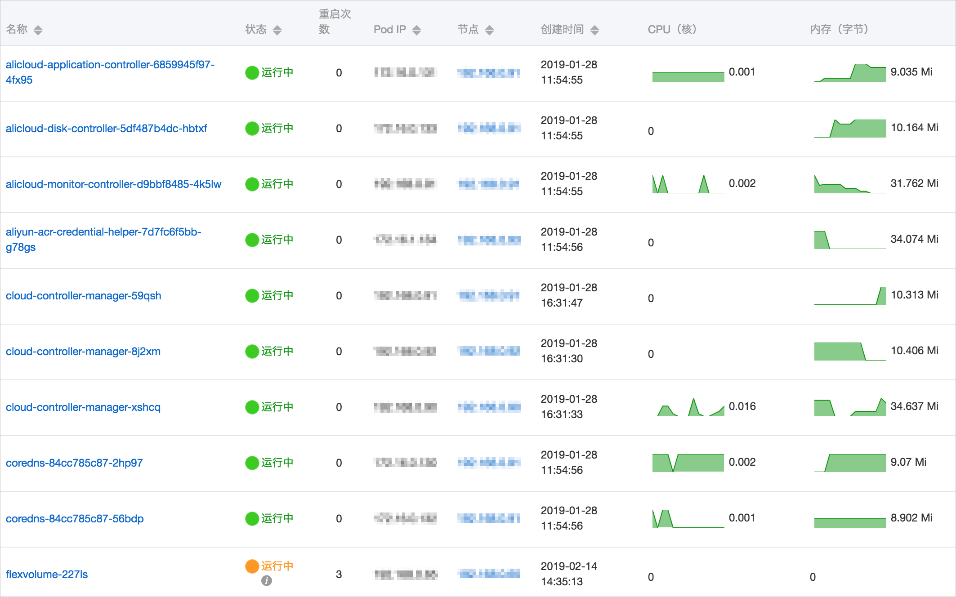Screen dimensions: 956x597
Task: Open pod alicloud-monitor-controller-d9bbf8485-4k5lw
Action: (x=113, y=184)
